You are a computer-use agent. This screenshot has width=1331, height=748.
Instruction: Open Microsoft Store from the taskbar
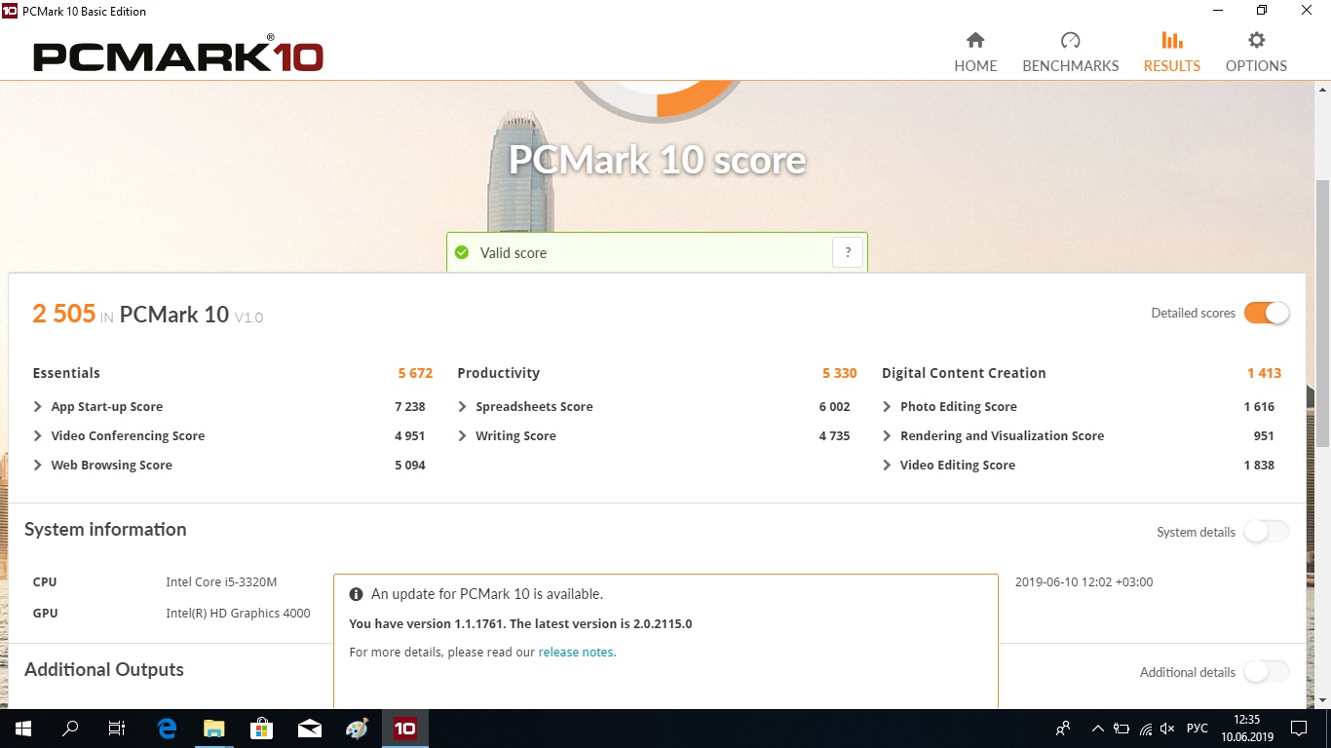[x=261, y=729]
